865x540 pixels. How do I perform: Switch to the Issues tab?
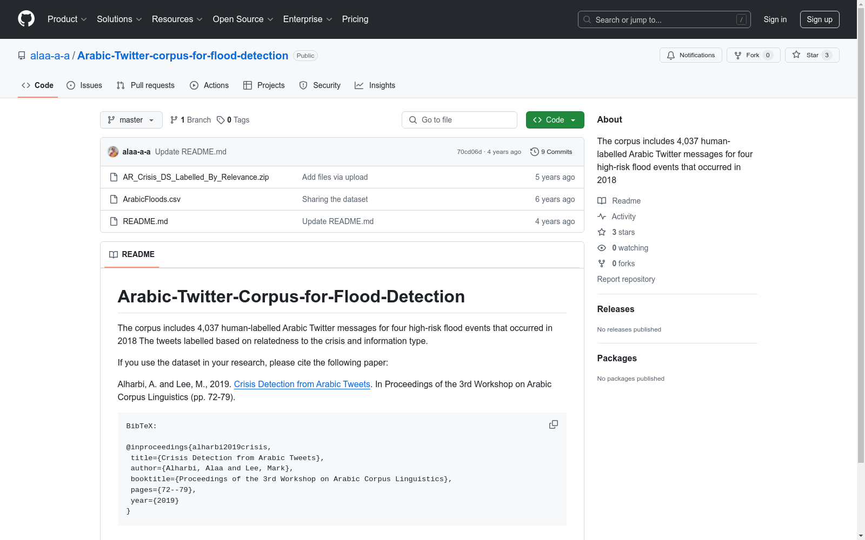click(84, 85)
